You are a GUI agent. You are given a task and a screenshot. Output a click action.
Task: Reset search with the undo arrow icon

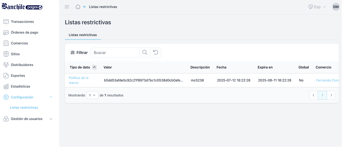click(x=156, y=53)
